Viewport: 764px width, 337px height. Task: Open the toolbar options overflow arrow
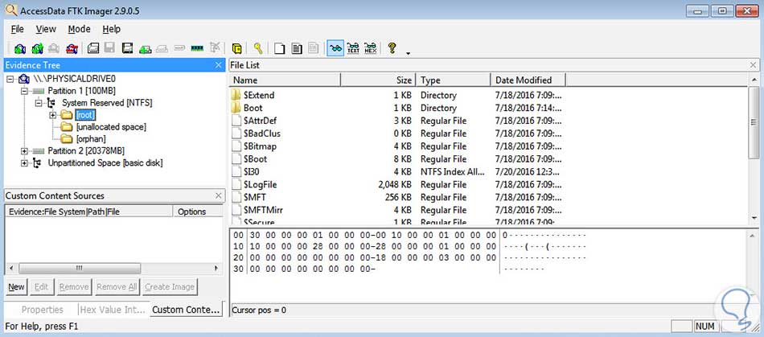click(x=408, y=53)
